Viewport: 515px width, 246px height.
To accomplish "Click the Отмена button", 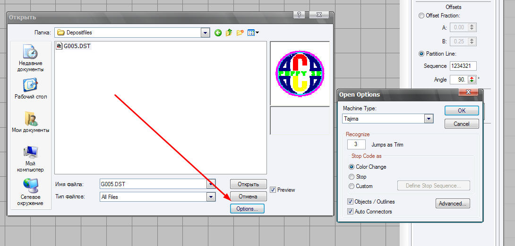I will point(249,197).
